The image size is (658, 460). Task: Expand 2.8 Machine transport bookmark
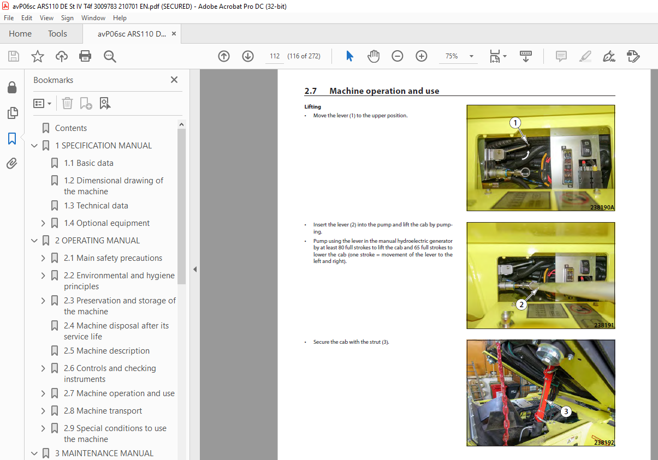click(x=43, y=411)
